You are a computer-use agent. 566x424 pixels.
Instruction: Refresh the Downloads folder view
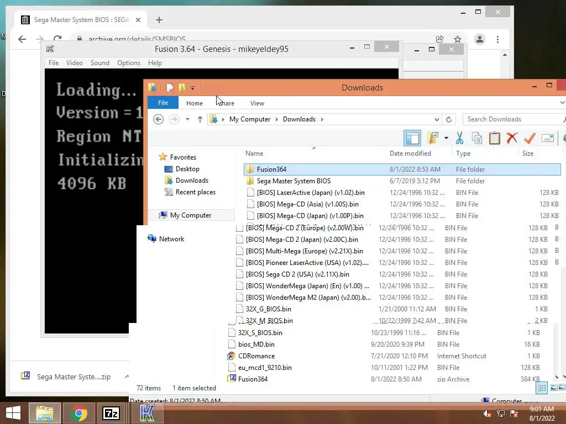click(x=449, y=119)
